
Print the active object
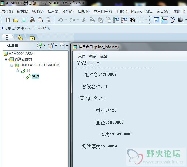click(32, 20)
